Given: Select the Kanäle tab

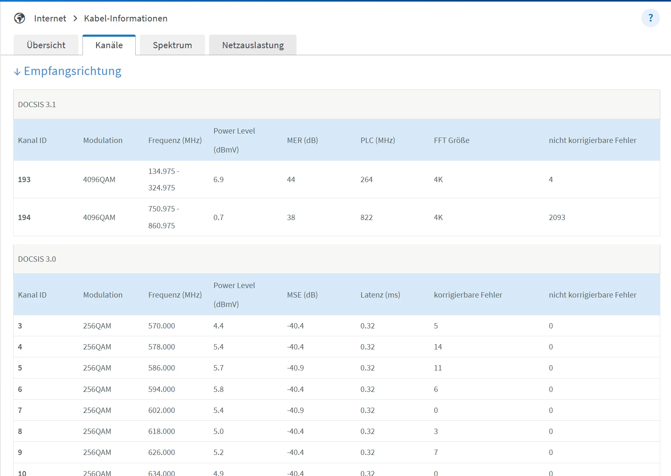Looking at the screenshot, I should [109, 45].
